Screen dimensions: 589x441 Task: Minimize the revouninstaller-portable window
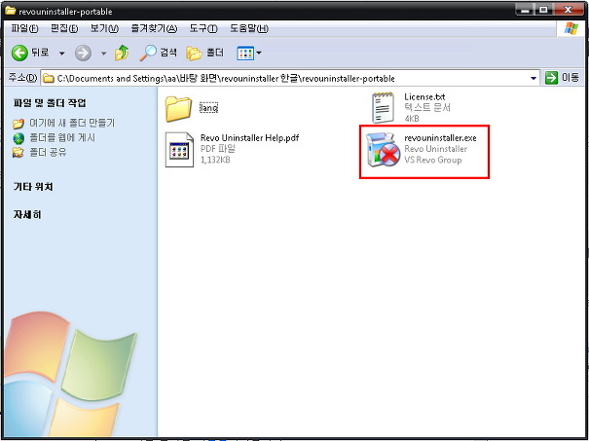tap(525, 10)
